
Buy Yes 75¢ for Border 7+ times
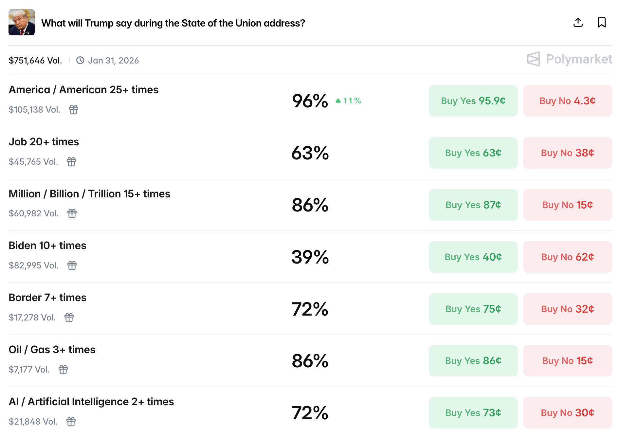click(473, 309)
